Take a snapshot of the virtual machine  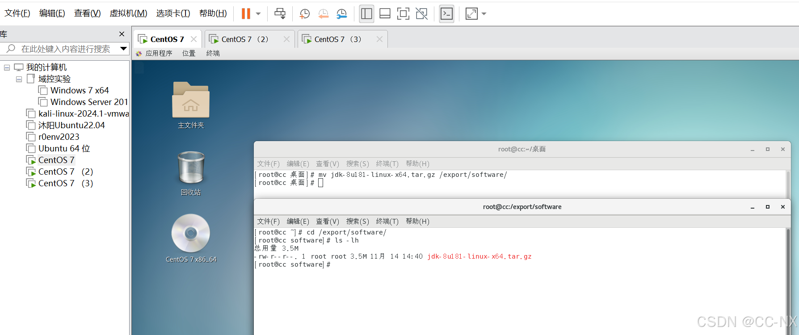tap(305, 13)
